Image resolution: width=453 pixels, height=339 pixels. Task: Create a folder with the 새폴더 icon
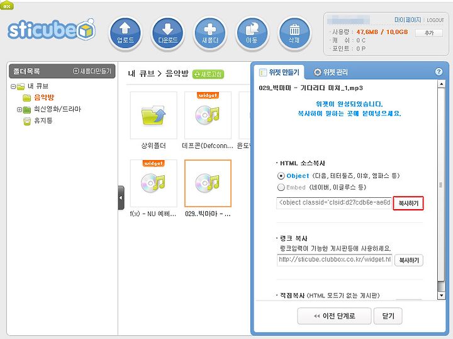(210, 33)
